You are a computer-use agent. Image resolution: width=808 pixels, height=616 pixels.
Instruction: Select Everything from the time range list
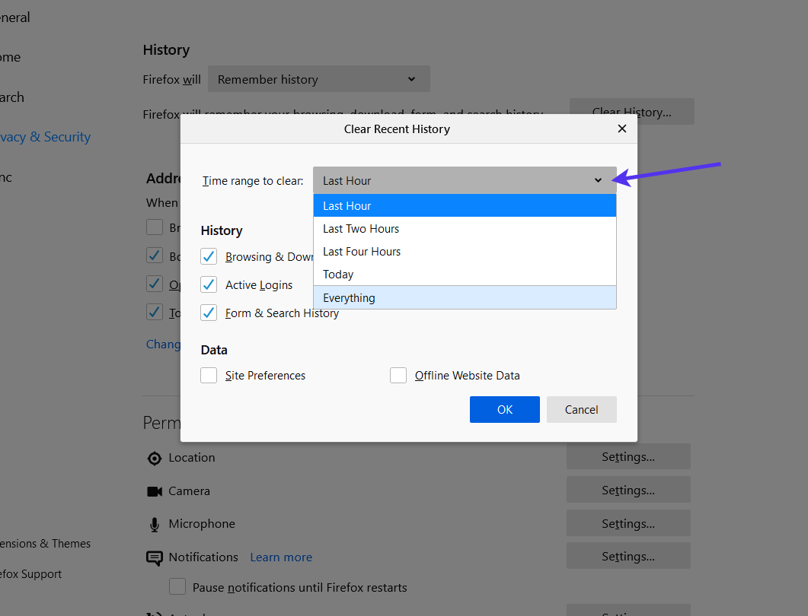pyautogui.click(x=349, y=298)
